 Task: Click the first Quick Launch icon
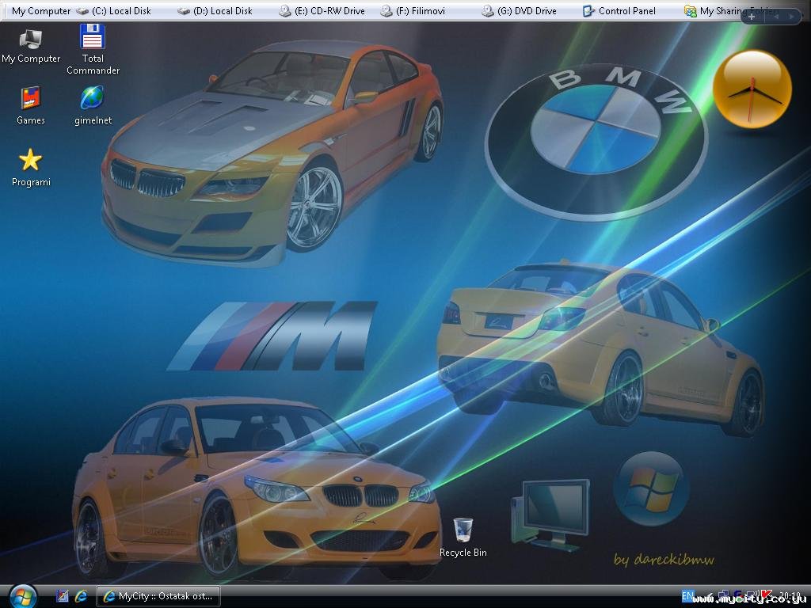[x=63, y=596]
